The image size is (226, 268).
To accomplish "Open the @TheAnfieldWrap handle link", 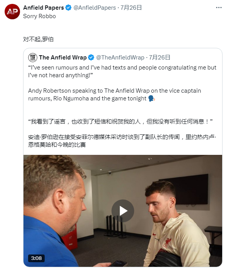I will pyautogui.click(x=120, y=58).
